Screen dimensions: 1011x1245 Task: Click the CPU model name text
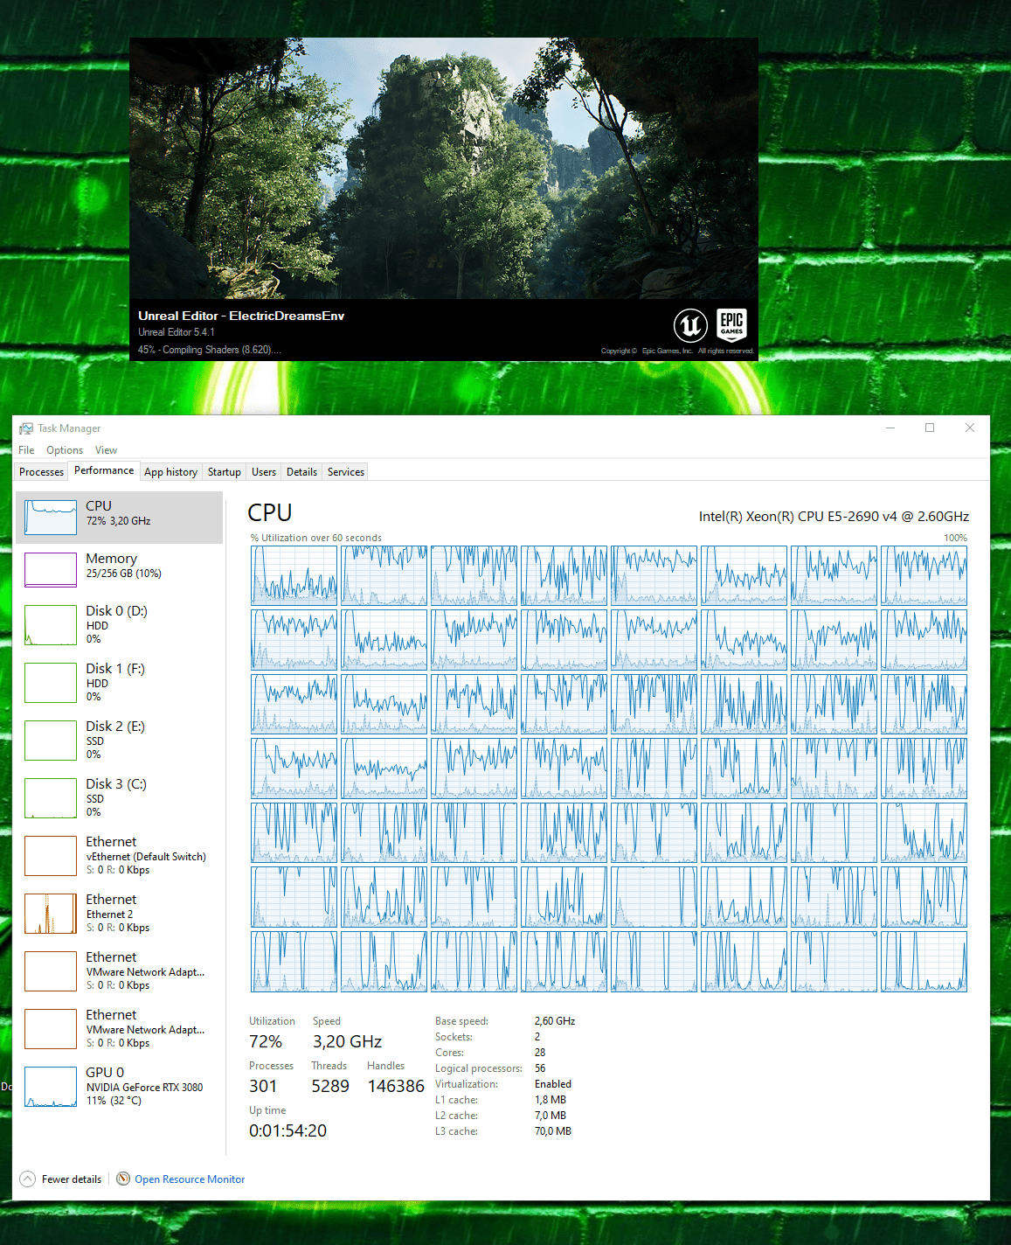[834, 517]
